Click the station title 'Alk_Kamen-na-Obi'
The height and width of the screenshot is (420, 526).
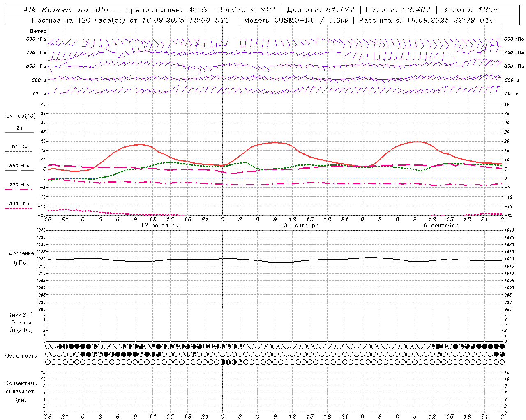click(x=66, y=10)
